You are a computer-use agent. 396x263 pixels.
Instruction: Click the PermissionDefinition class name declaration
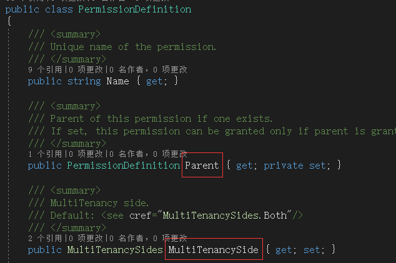pyautogui.click(x=135, y=9)
